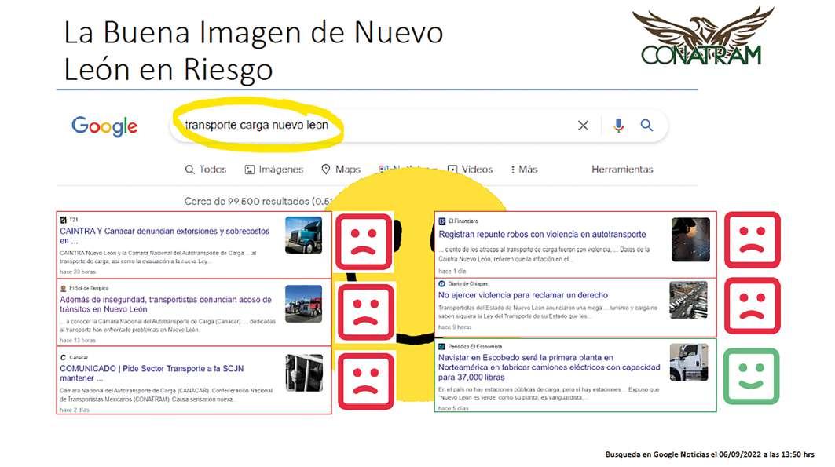Click the El Financiero source icon
Viewport: 835px width, 467px height.
[x=442, y=221]
